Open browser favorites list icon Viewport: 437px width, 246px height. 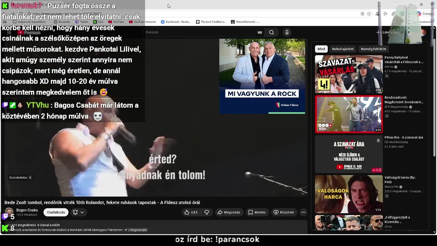385,14
